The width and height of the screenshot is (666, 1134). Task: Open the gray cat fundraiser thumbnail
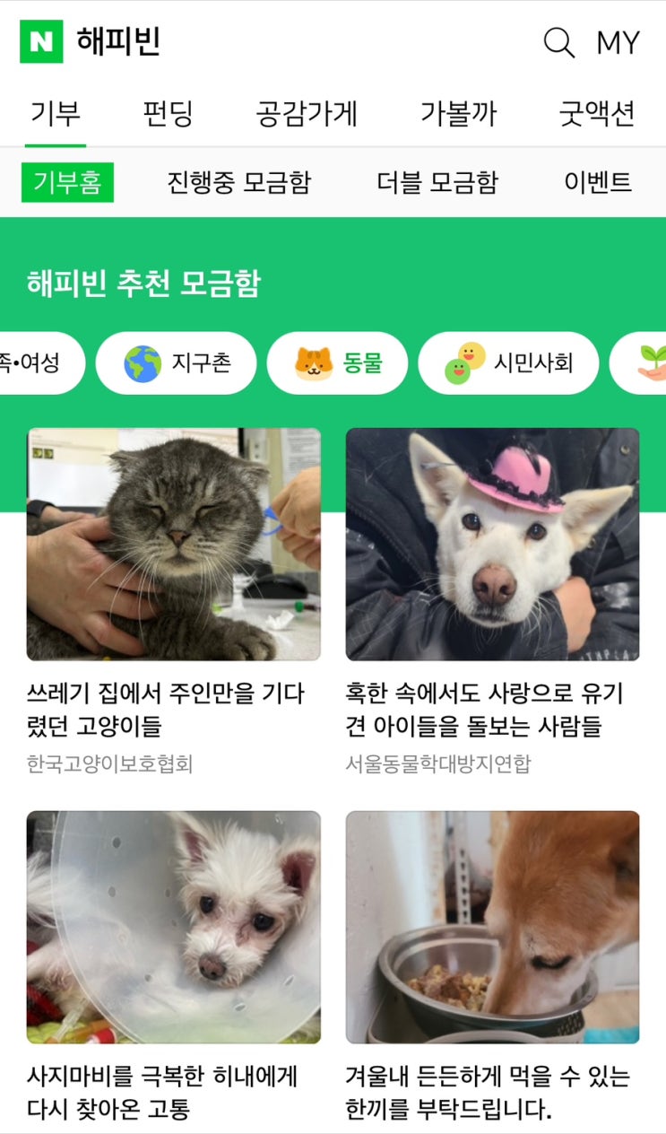[174, 545]
